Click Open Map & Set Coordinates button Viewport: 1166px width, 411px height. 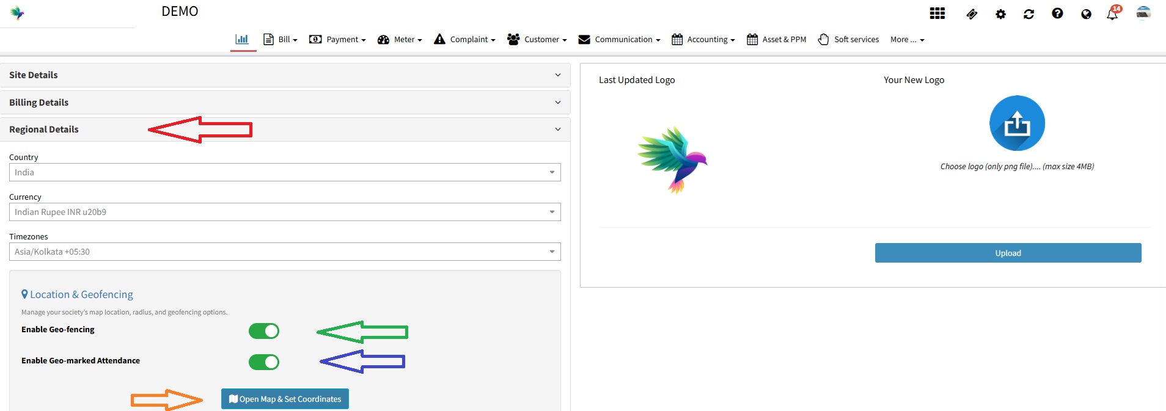tap(285, 399)
